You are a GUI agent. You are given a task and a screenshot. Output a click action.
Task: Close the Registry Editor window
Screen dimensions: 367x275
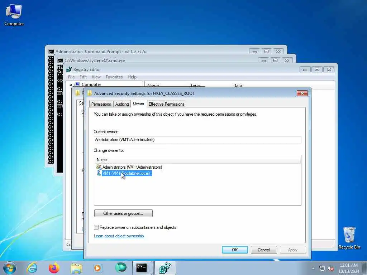click(329, 69)
